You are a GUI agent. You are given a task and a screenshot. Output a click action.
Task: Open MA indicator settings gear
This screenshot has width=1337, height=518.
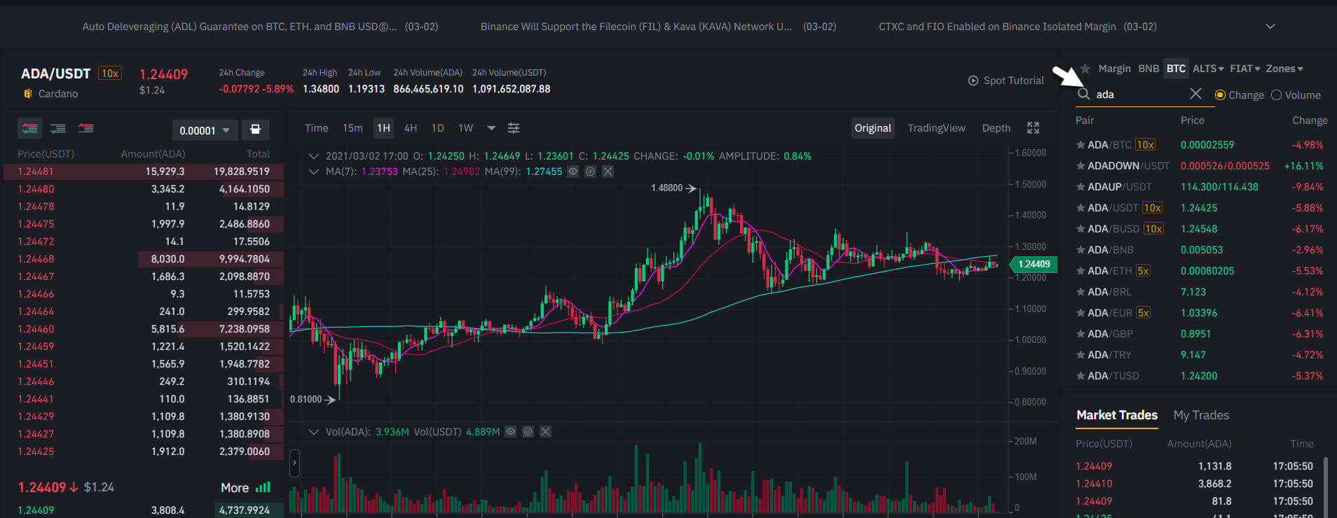(590, 171)
